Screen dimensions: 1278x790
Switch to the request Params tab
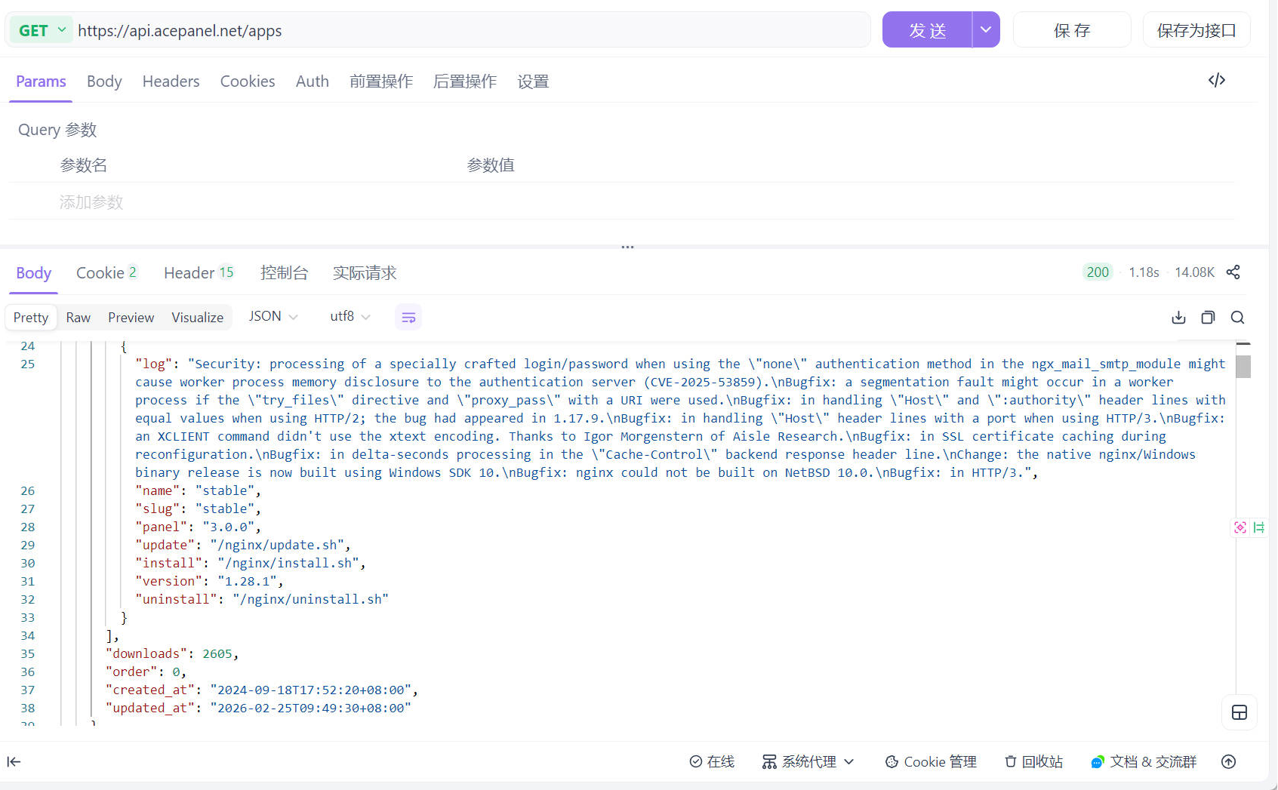click(x=41, y=81)
